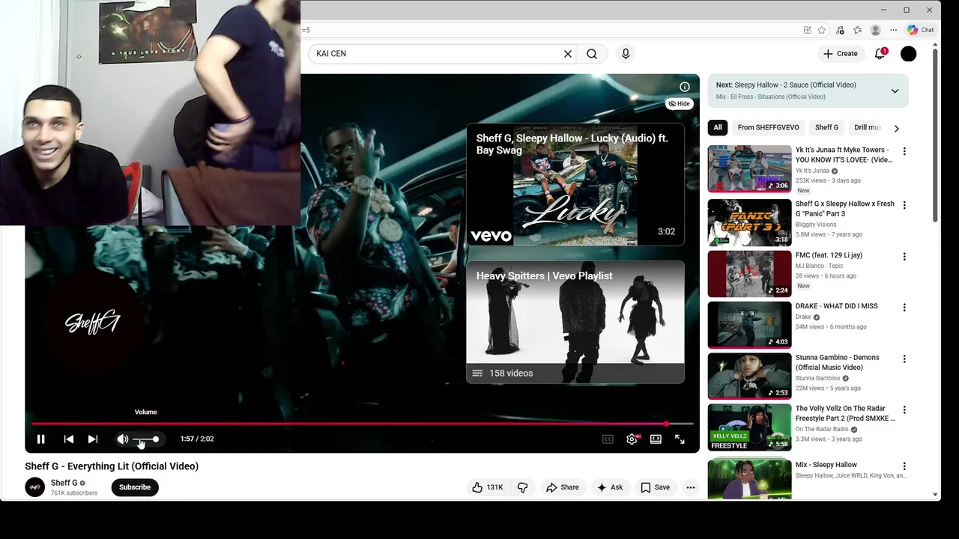
Task: Pause the playing video
Action: (x=41, y=439)
